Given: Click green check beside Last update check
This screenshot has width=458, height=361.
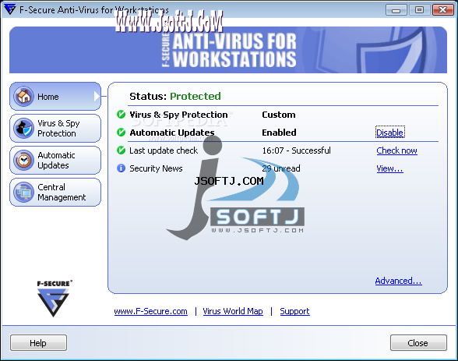Looking at the screenshot, I should pos(121,150).
